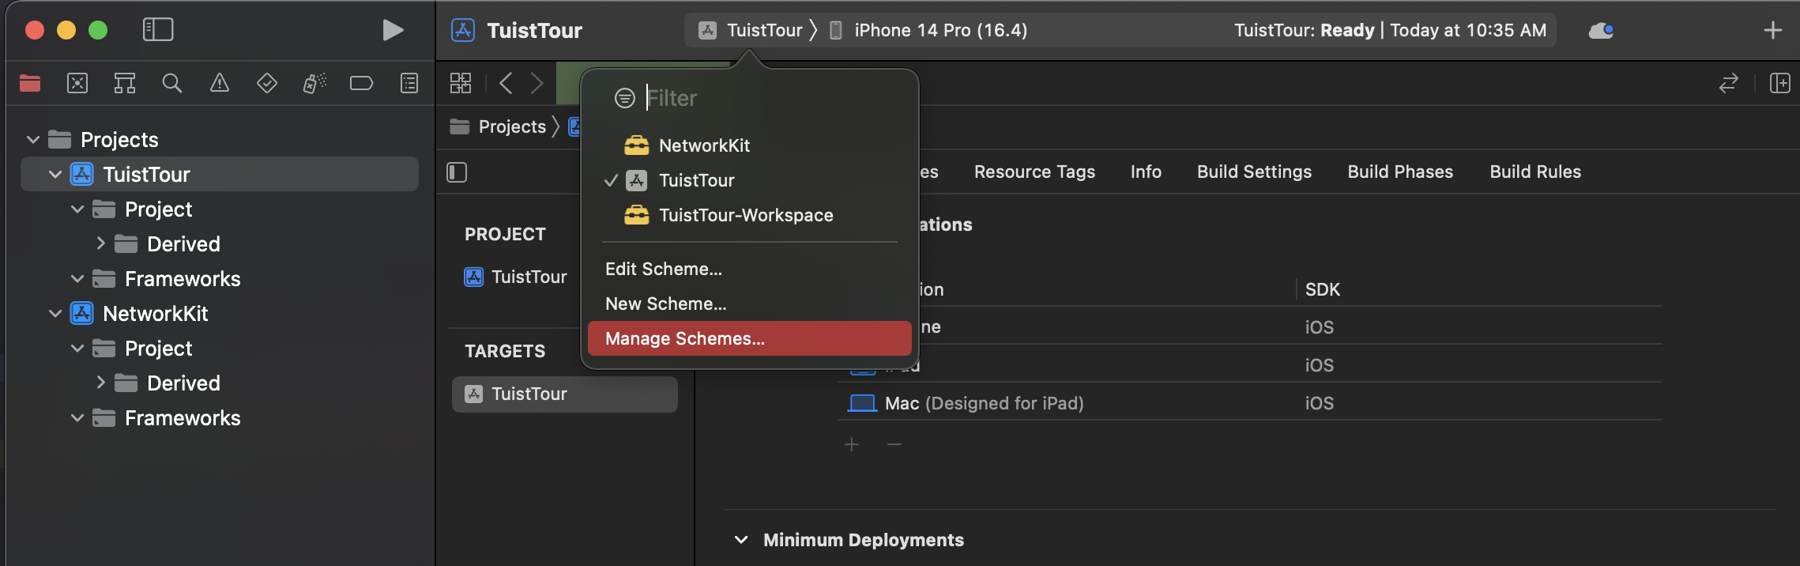Screen dimensions: 1800x566
Task: Collapse the Frameworks folder under TuistTour
Action: click(x=77, y=279)
